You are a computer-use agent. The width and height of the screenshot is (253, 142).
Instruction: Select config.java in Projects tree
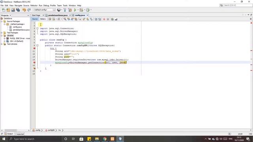tap(17, 27)
